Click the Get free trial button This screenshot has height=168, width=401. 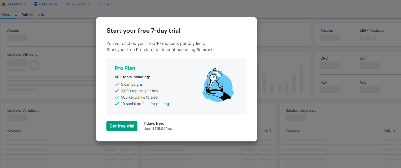tap(122, 126)
